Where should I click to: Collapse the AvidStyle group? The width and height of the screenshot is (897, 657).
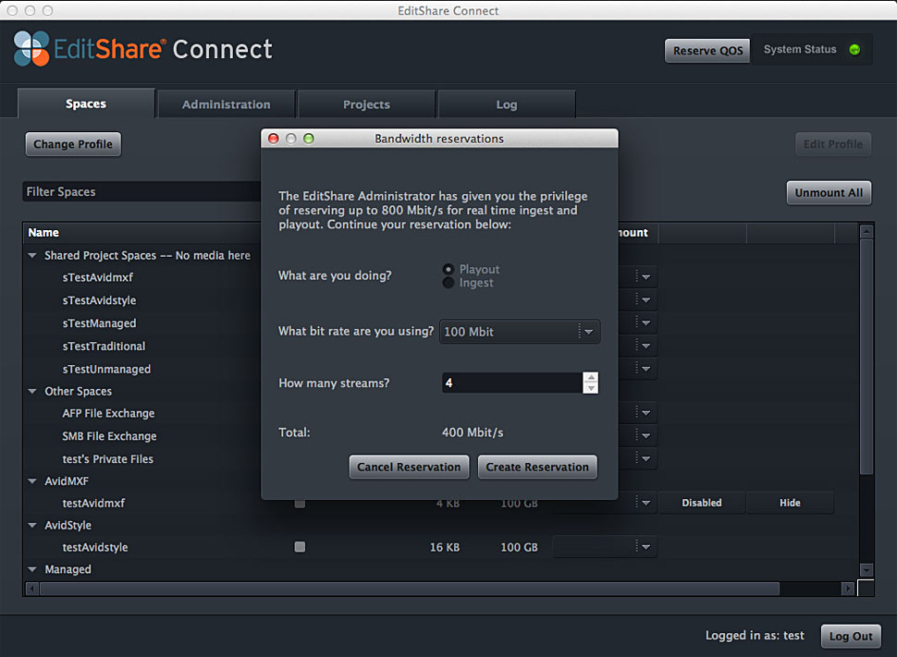[32, 526]
